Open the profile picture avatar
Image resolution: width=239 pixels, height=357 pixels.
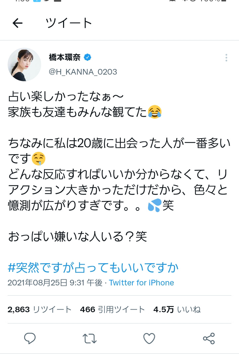point(25,64)
